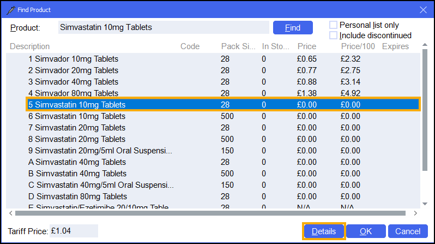Enable Personal list only checkbox
Viewport: 435px width, 244px height.
point(333,25)
